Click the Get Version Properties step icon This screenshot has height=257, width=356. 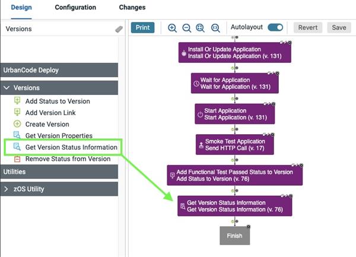[x=17, y=135]
